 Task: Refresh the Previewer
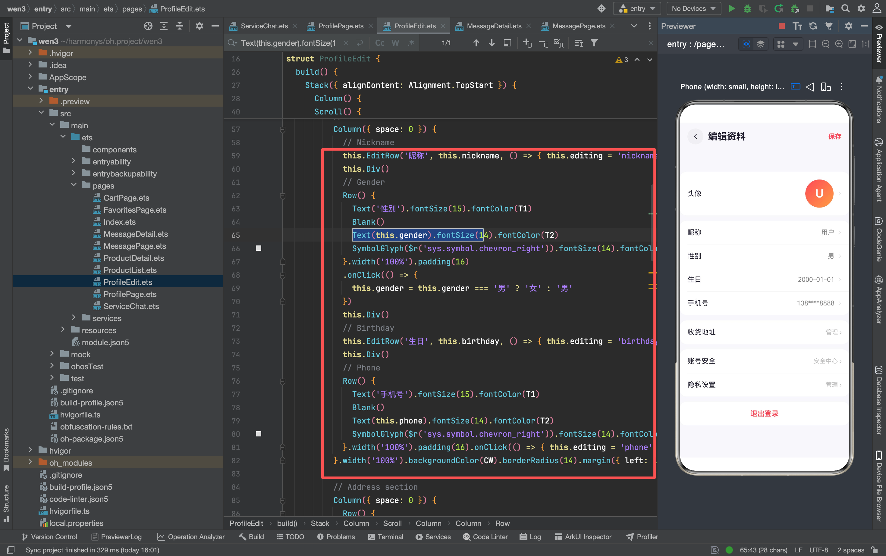tap(813, 26)
